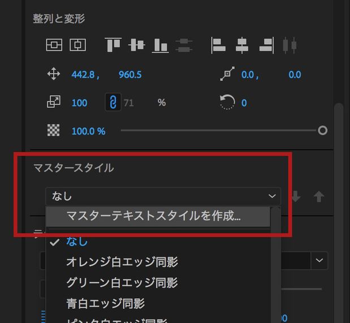The width and height of the screenshot is (350, 323).
Task: Click the Y position value 960.5
Action: click(130, 75)
